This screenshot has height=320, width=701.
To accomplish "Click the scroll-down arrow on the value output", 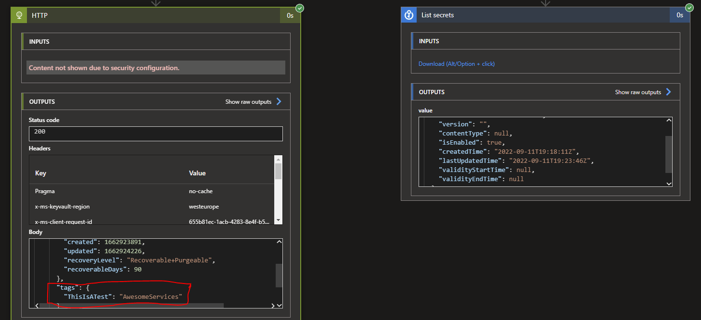I will coord(669,184).
